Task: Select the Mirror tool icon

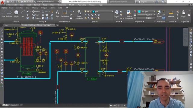Action: (x=43, y=15)
